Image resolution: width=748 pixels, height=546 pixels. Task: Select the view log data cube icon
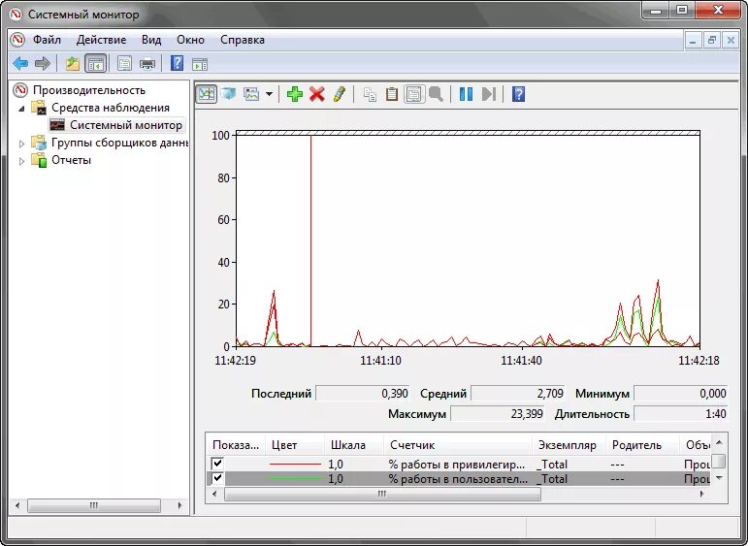point(229,93)
